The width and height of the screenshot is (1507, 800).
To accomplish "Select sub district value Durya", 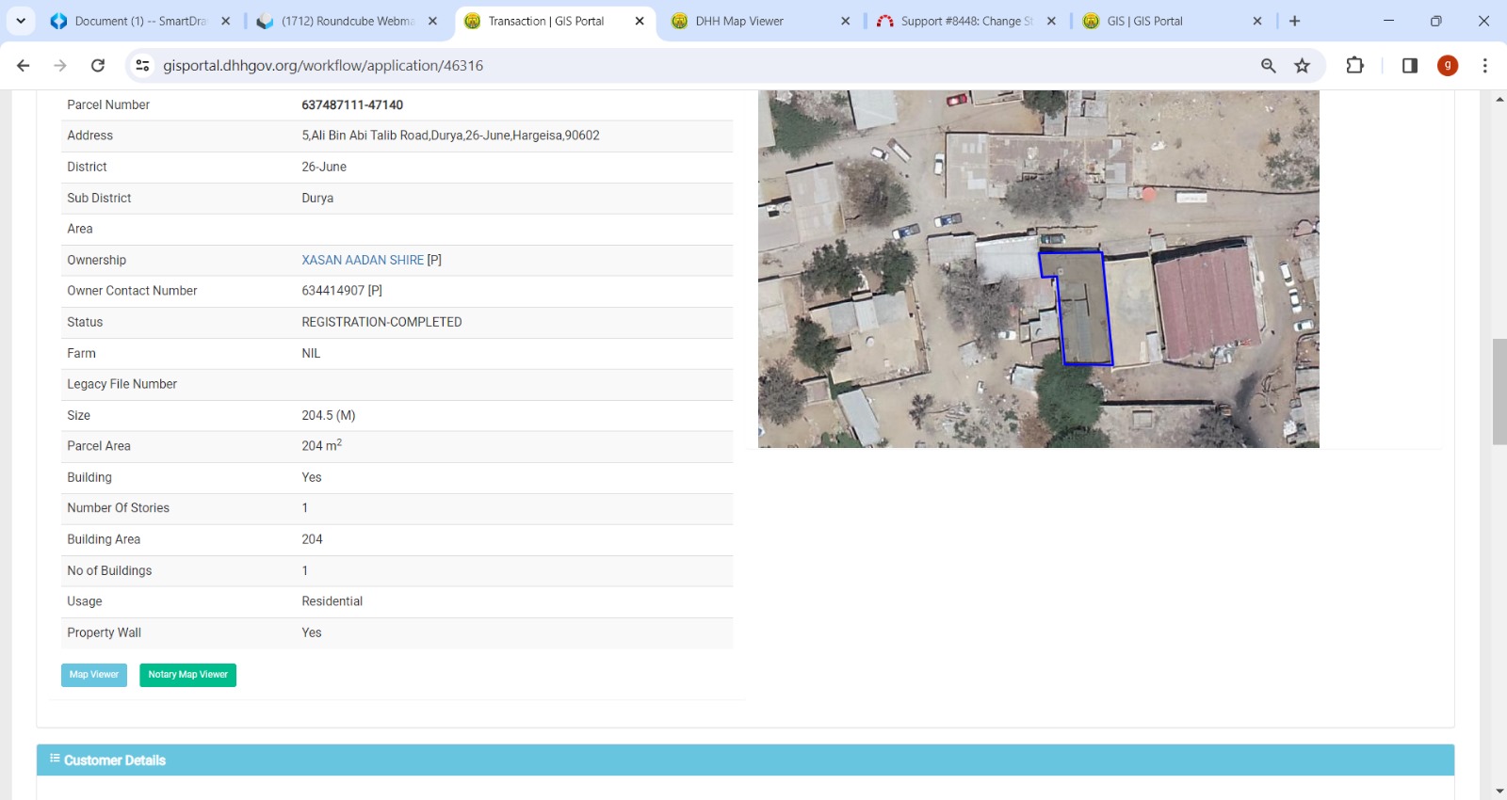I will coord(317,198).
